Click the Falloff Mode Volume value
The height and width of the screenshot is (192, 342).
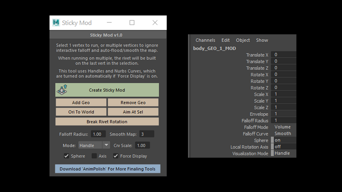tap(283, 127)
